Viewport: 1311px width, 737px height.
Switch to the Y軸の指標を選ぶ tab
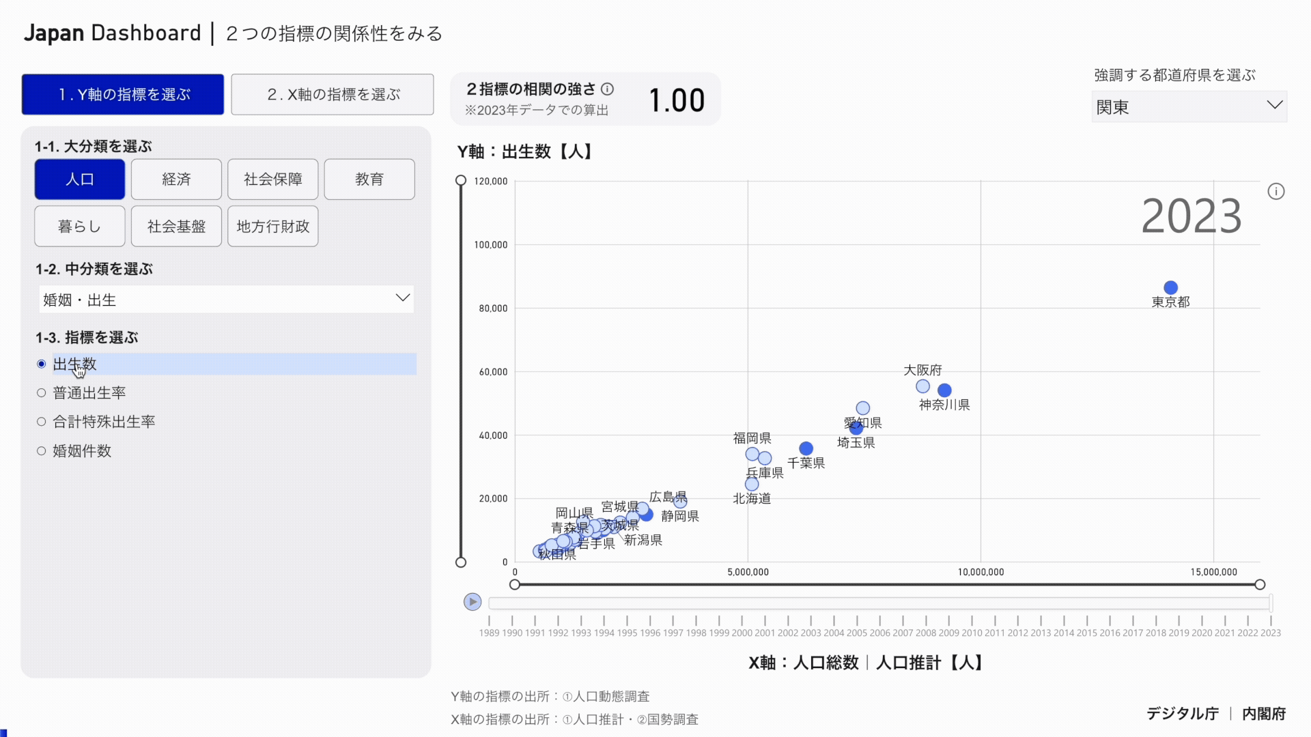pos(123,94)
